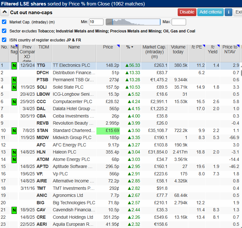Click the news flag icon for CCC
This screenshot has height=228, width=242.
click(14, 102)
